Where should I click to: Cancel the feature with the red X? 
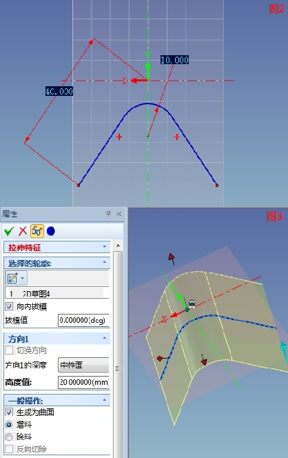click(x=23, y=231)
